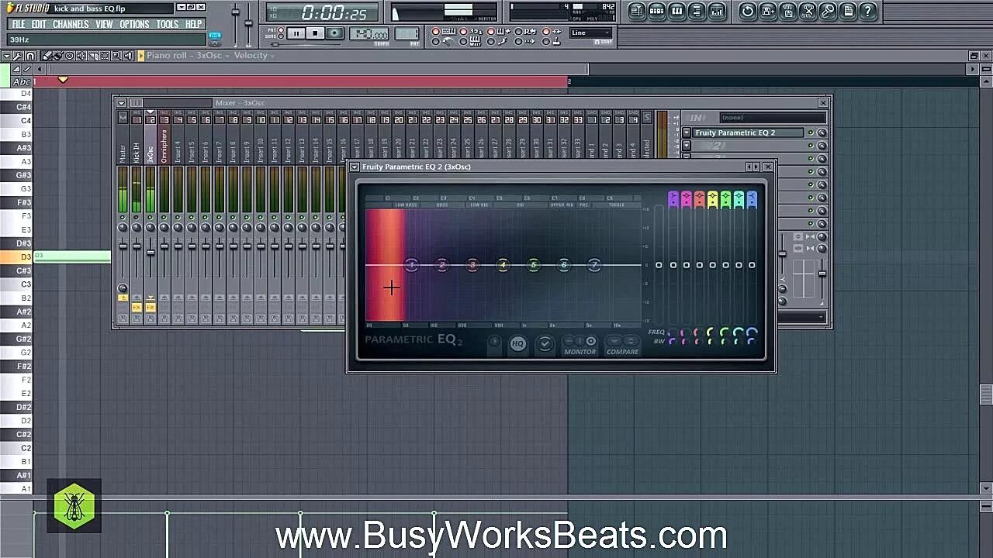Toggle pattern mode radio light

[280, 29]
